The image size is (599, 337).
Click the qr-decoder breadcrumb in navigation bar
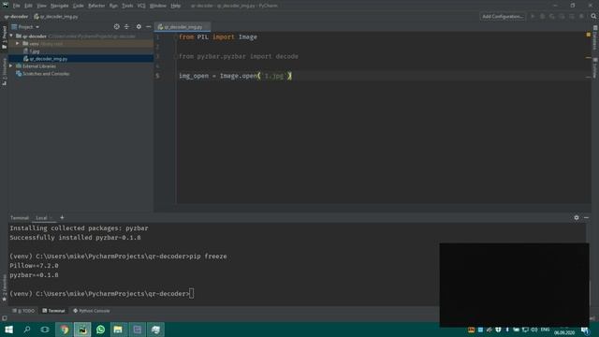[16, 17]
